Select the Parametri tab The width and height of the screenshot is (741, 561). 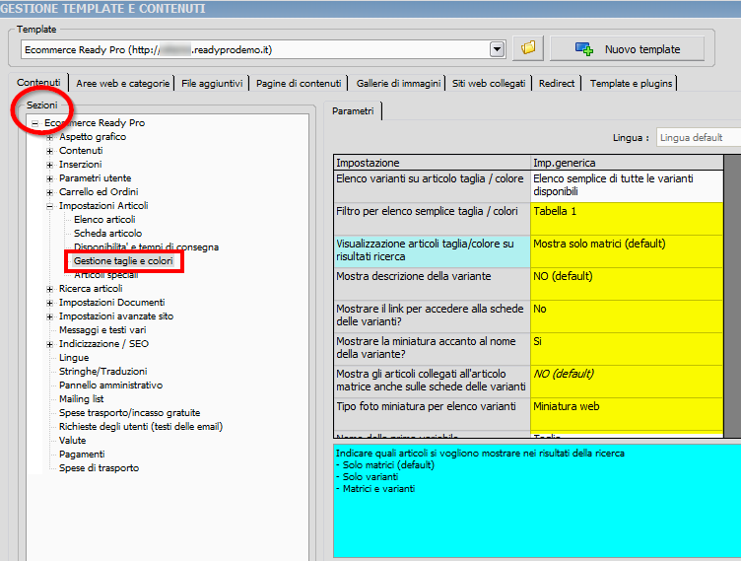(x=353, y=110)
